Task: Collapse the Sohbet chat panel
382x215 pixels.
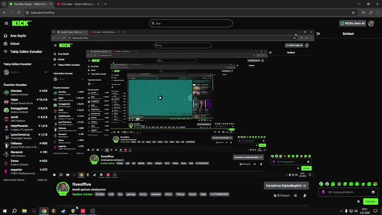Action: click(318, 34)
